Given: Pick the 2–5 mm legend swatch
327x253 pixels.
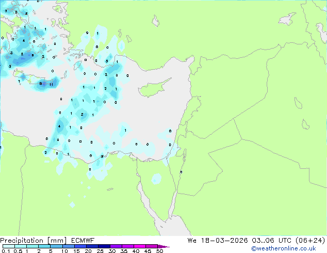Looking at the screenshot, I should click(44, 246).
